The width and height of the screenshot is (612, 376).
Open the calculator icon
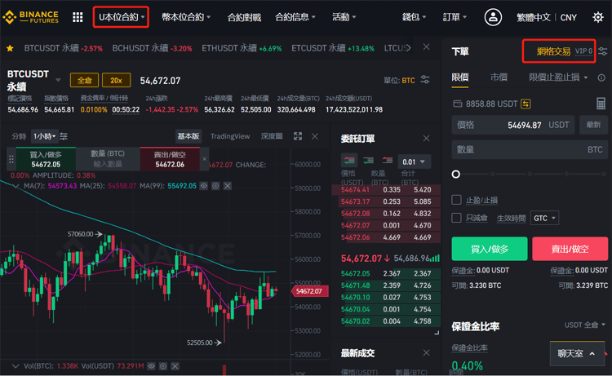pyautogui.click(x=601, y=104)
